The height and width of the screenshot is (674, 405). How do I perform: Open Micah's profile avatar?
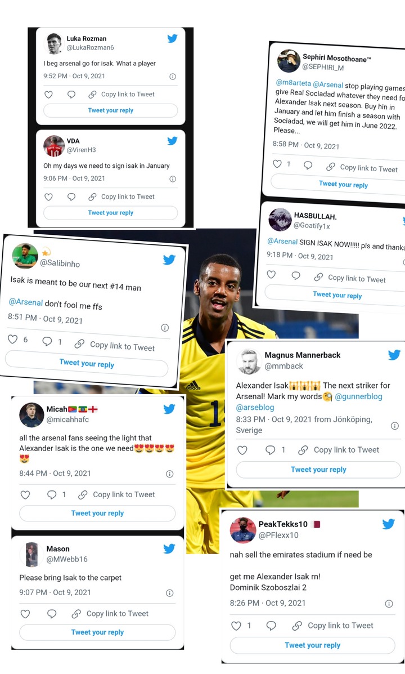[32, 414]
